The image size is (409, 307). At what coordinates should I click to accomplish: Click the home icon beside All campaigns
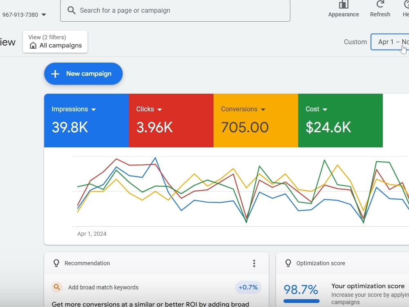click(33, 45)
